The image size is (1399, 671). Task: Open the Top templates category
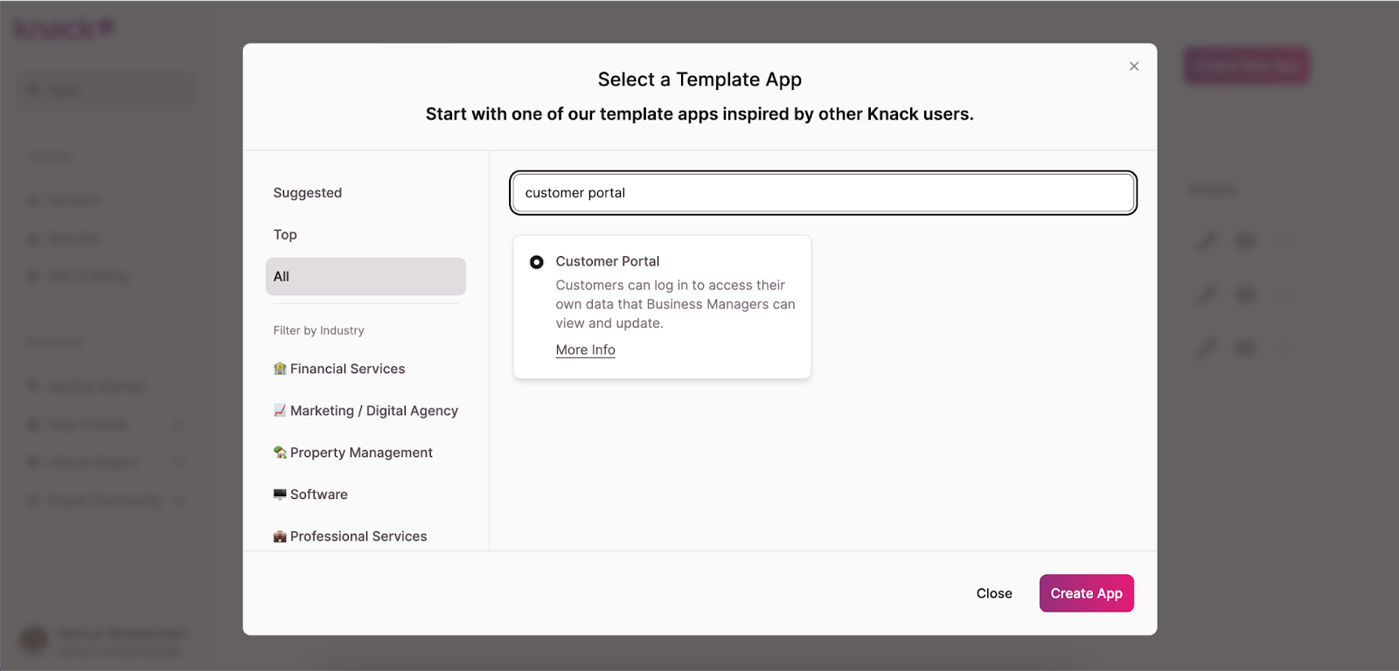coord(285,235)
